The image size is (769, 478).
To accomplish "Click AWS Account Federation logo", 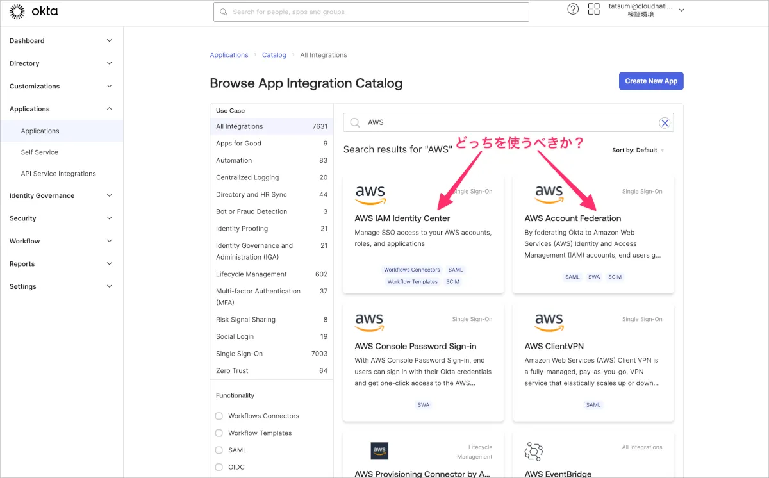I will pyautogui.click(x=549, y=194).
